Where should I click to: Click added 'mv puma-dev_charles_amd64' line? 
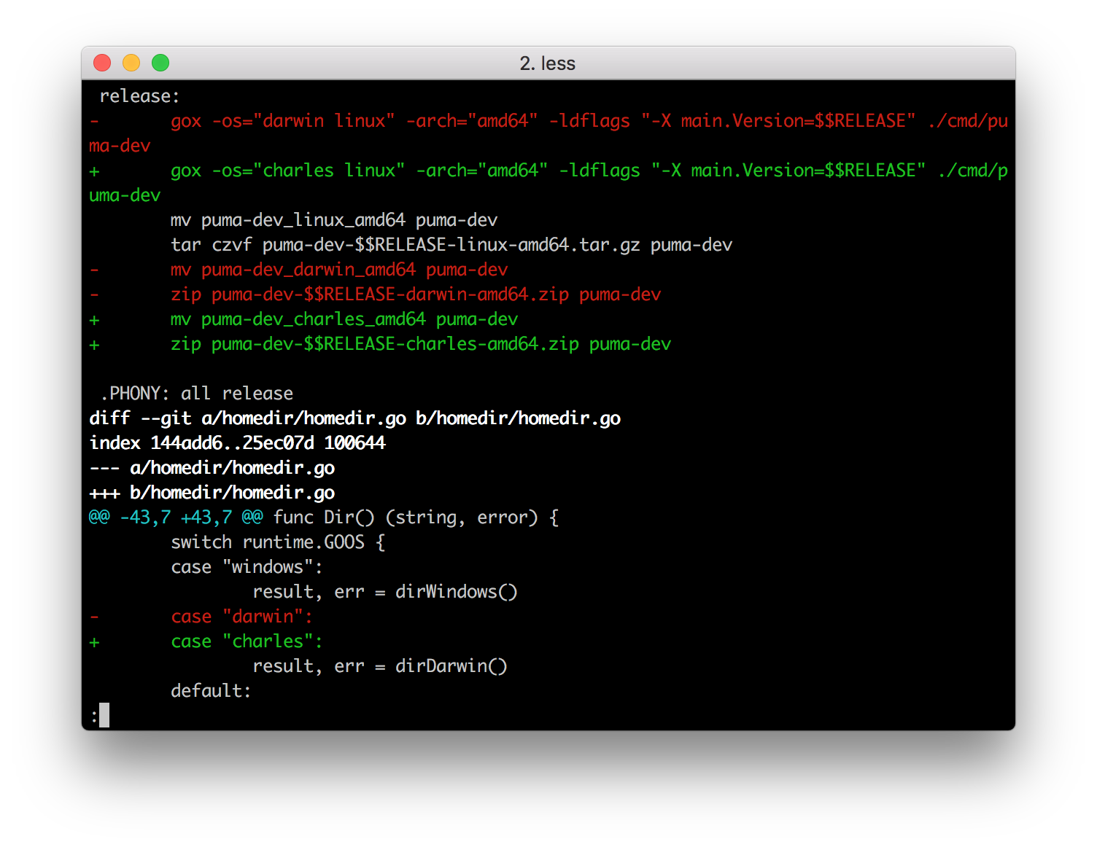click(344, 319)
